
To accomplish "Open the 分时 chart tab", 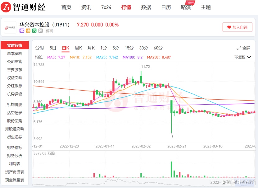I will click(39, 48).
